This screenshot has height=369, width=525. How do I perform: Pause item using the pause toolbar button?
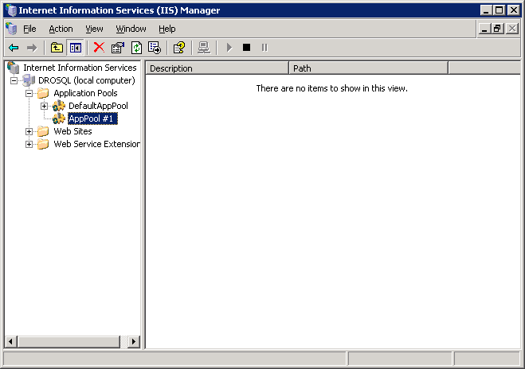point(264,48)
